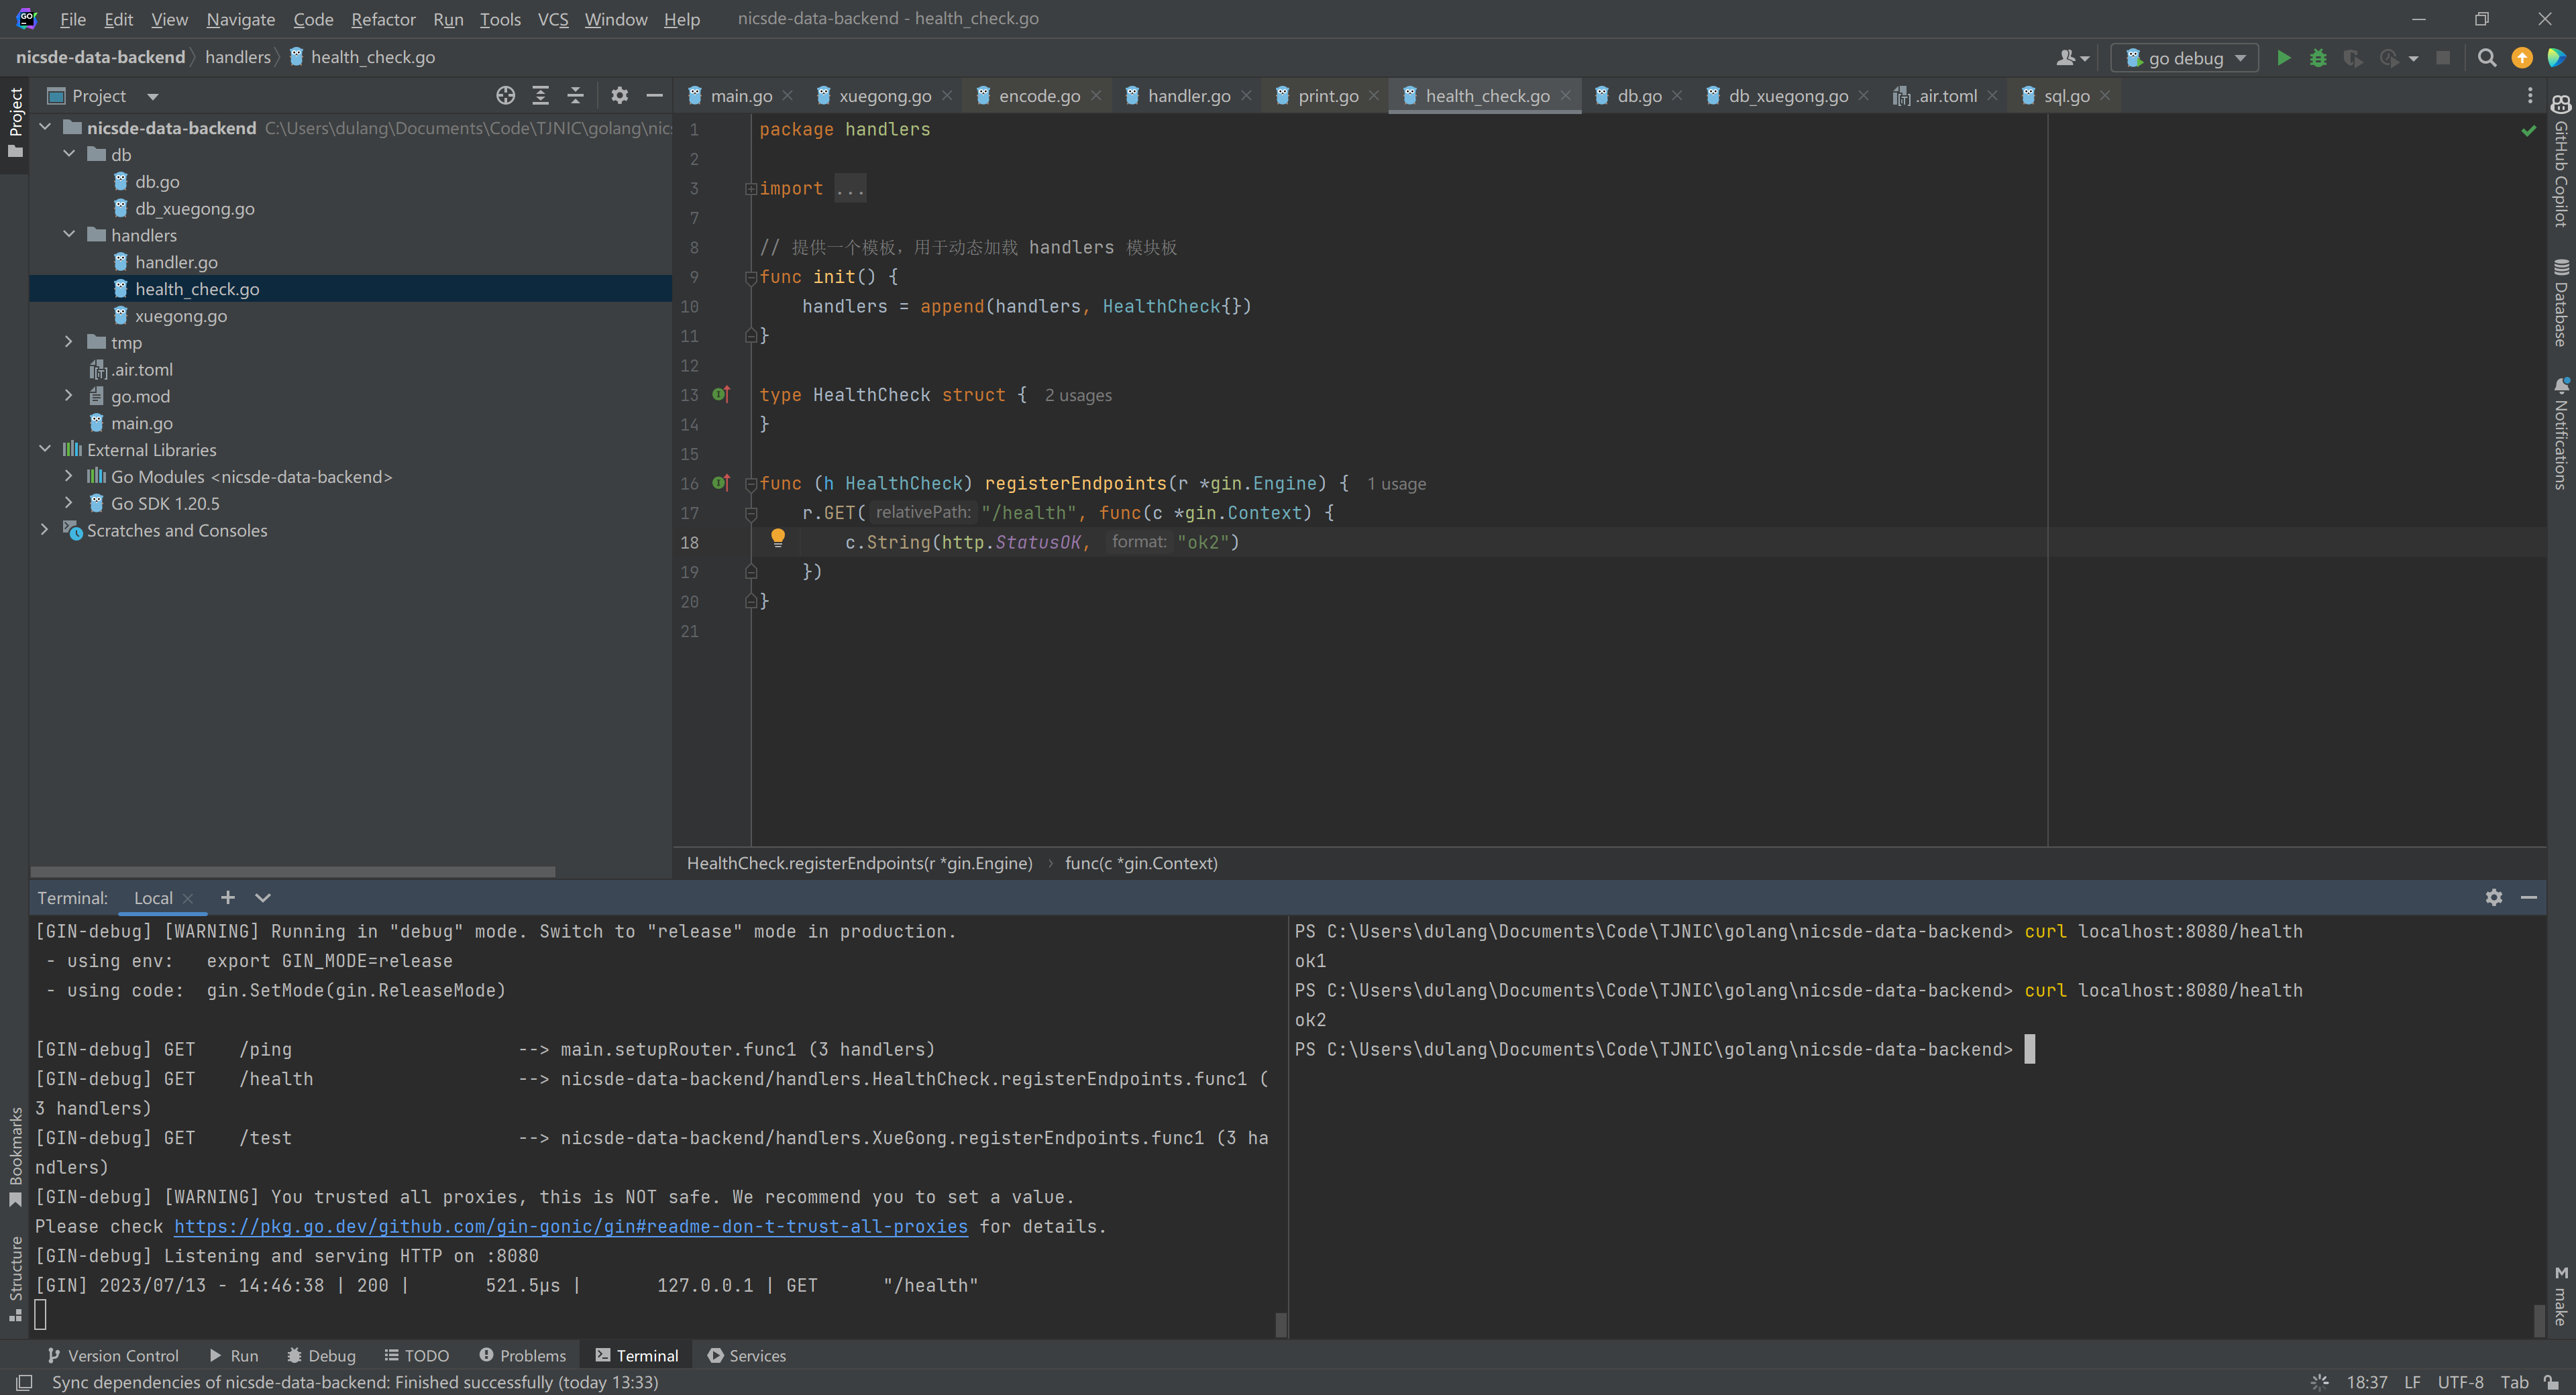The width and height of the screenshot is (2576, 1395).
Task: Open Search Everywhere magnifier icon
Action: coord(2486,58)
